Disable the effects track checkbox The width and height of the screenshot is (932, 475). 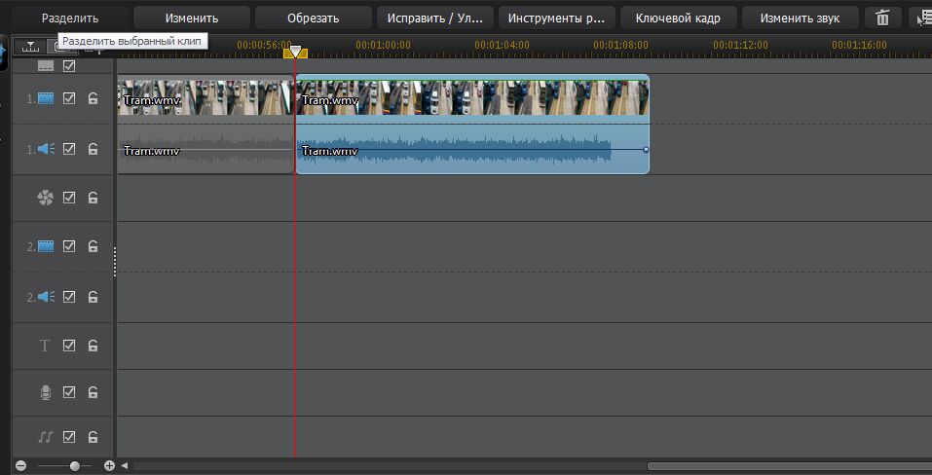point(69,198)
